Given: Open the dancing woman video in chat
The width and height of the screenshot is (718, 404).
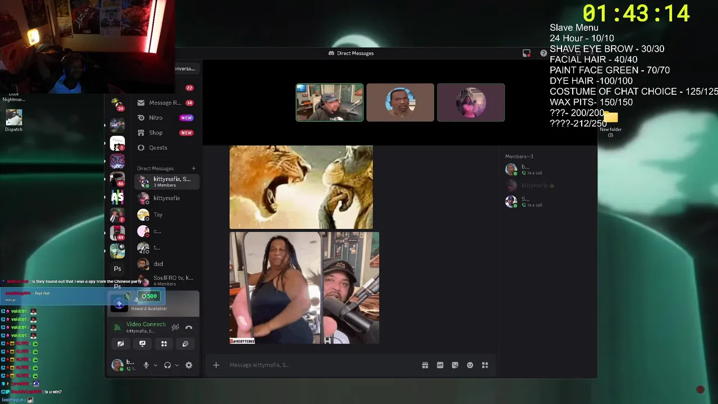Looking at the screenshot, I should click(305, 288).
